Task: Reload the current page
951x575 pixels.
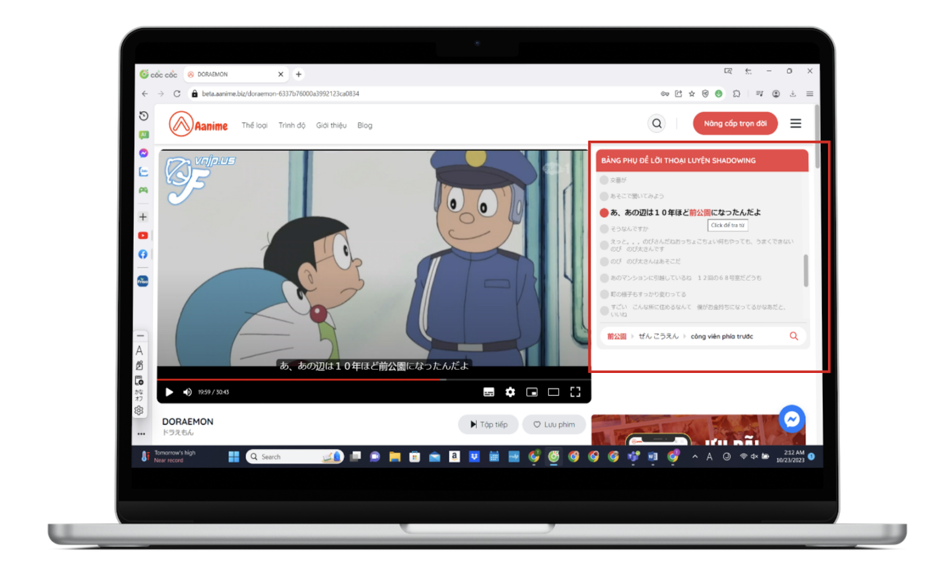Action: (x=177, y=94)
